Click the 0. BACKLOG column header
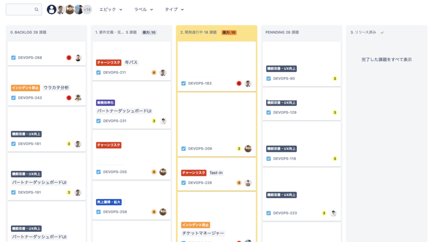This screenshot has width=431, height=242. point(29,32)
